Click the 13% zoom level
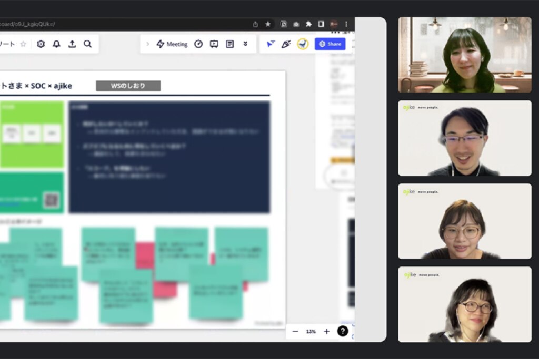This screenshot has height=359, width=539. coord(311,331)
